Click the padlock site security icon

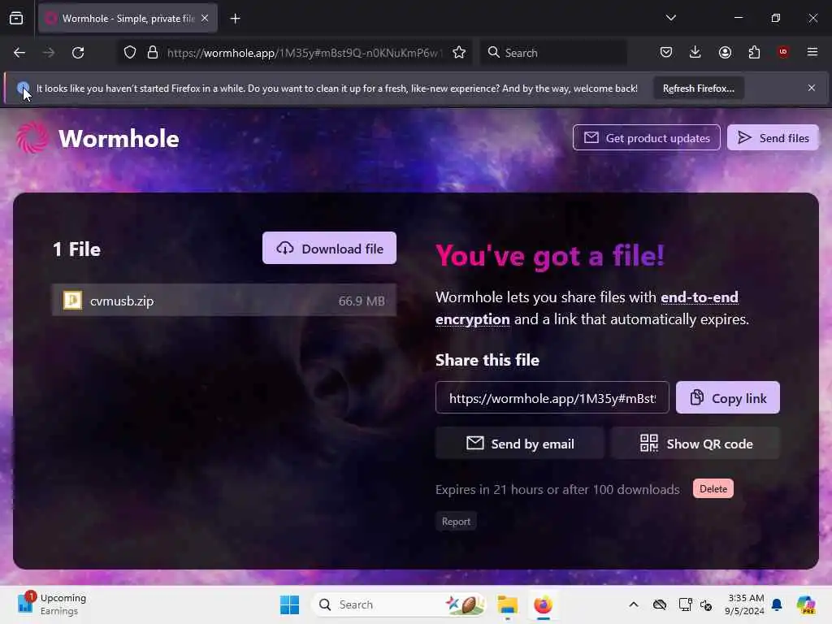click(x=153, y=53)
